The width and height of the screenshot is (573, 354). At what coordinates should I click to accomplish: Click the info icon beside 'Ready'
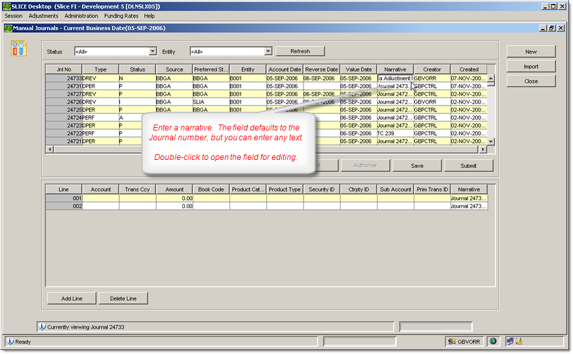click(10, 342)
